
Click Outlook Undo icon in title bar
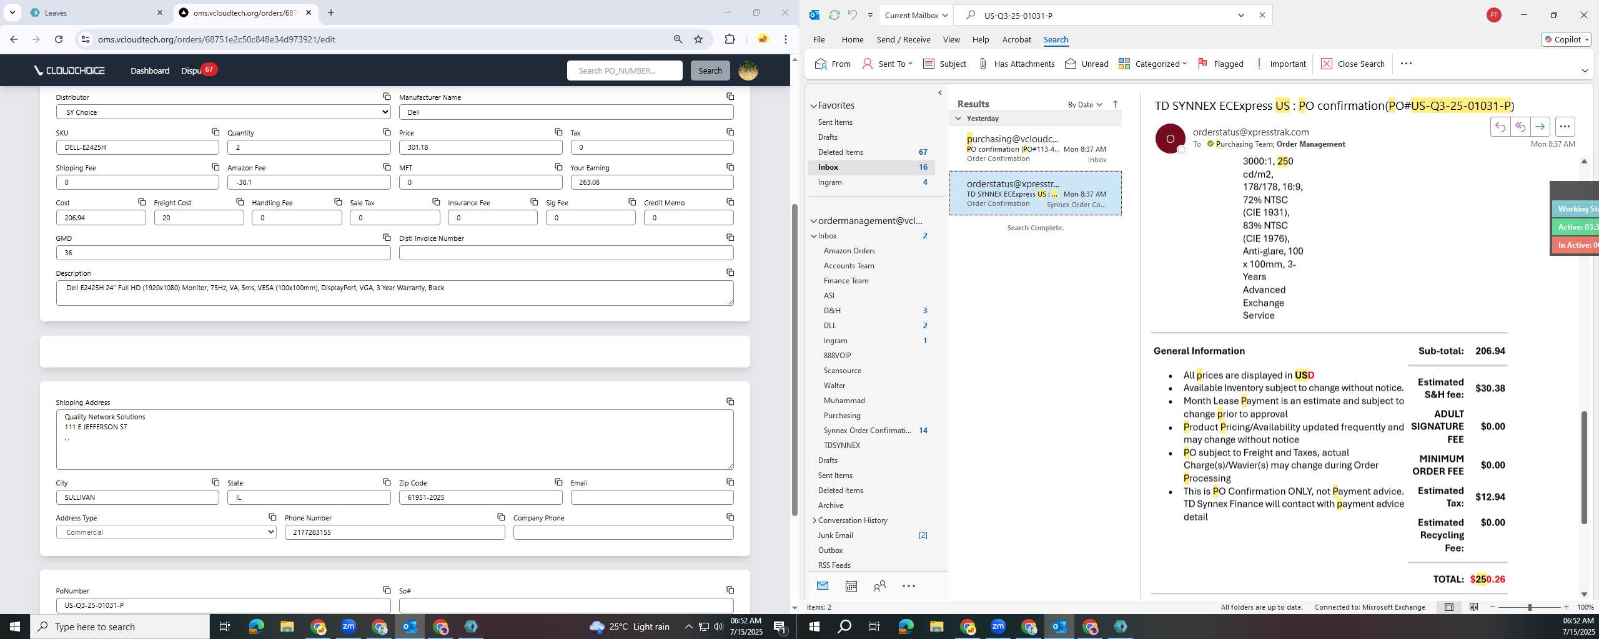(852, 15)
